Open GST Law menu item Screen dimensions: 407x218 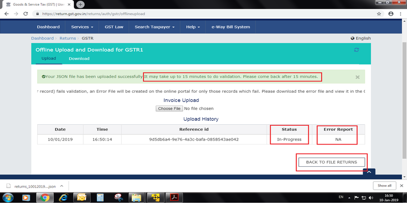click(x=114, y=27)
